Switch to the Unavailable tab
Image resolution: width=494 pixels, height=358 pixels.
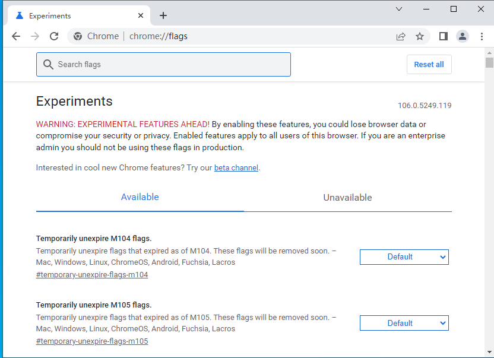point(348,198)
